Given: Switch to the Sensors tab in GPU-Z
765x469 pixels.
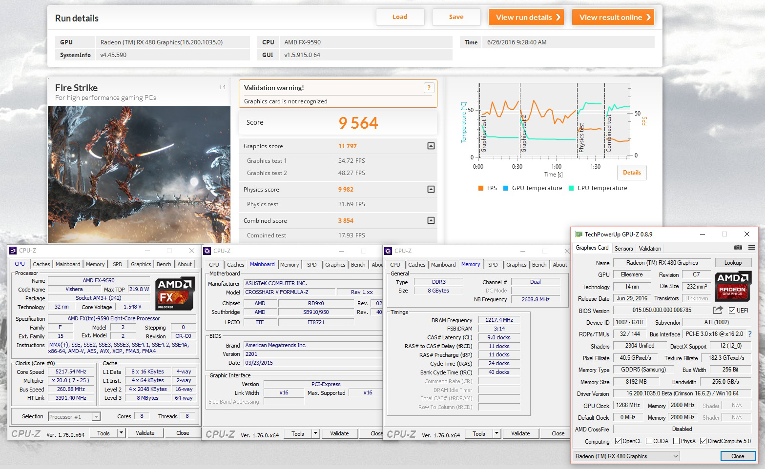Looking at the screenshot, I should coord(623,249).
